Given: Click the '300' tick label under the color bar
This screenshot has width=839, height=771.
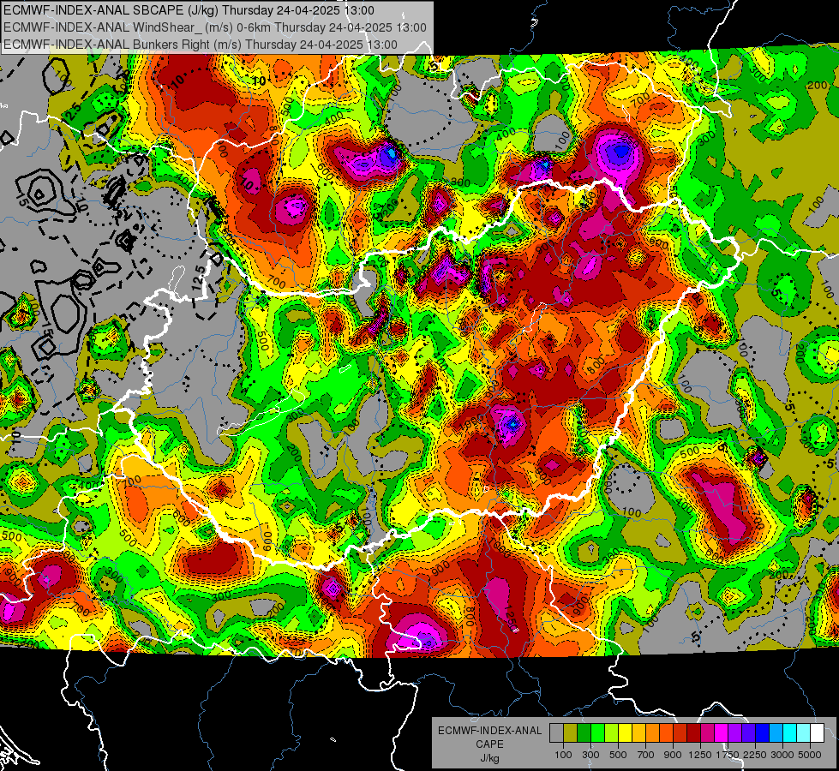Looking at the screenshot, I should click(x=590, y=755).
